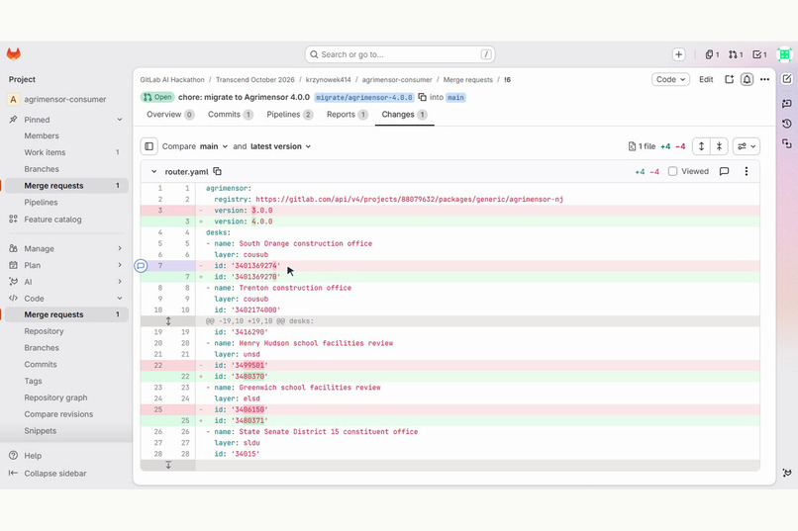Open the compare main branch dropdown
Viewport: 798px width, 531px height.
tap(214, 146)
